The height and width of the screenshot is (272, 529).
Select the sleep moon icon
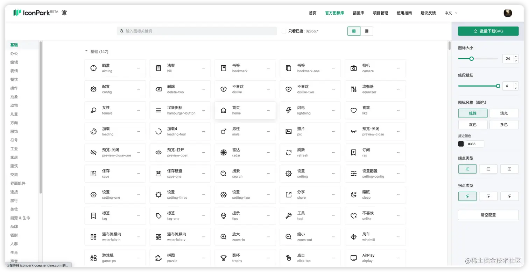354,194
